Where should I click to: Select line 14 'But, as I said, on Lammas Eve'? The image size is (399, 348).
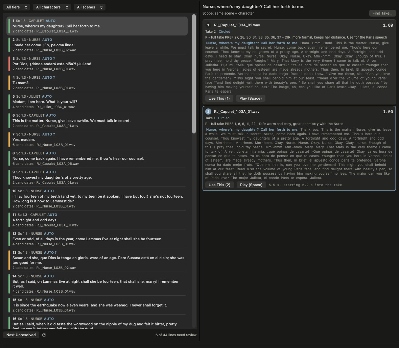[x=97, y=284]
